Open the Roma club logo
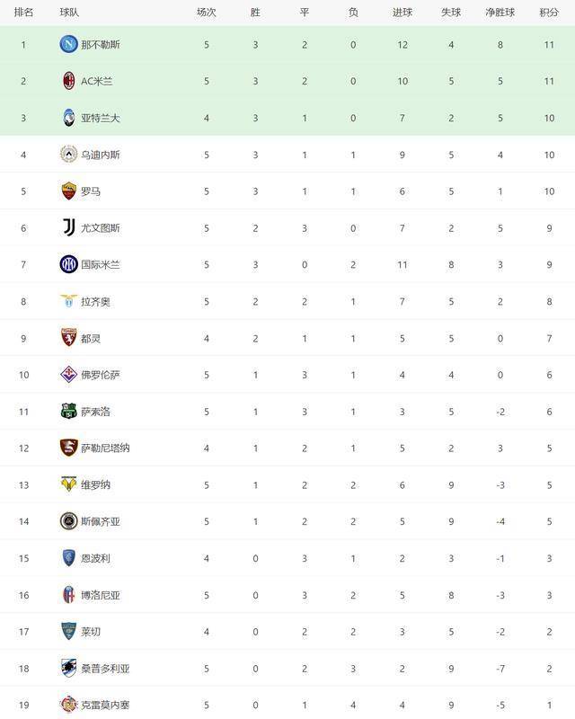The height and width of the screenshot is (719, 575). (69, 191)
